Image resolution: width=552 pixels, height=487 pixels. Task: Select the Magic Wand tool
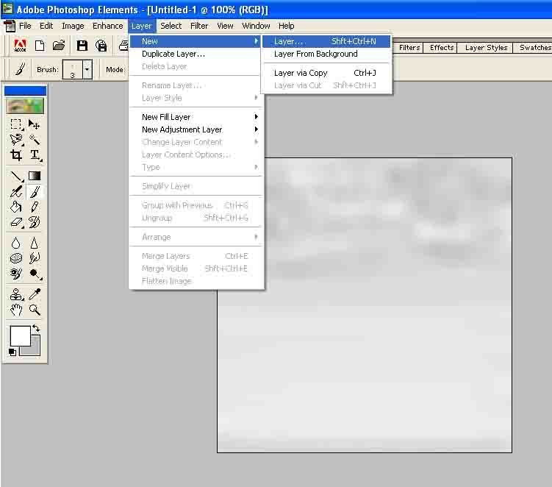(x=35, y=140)
